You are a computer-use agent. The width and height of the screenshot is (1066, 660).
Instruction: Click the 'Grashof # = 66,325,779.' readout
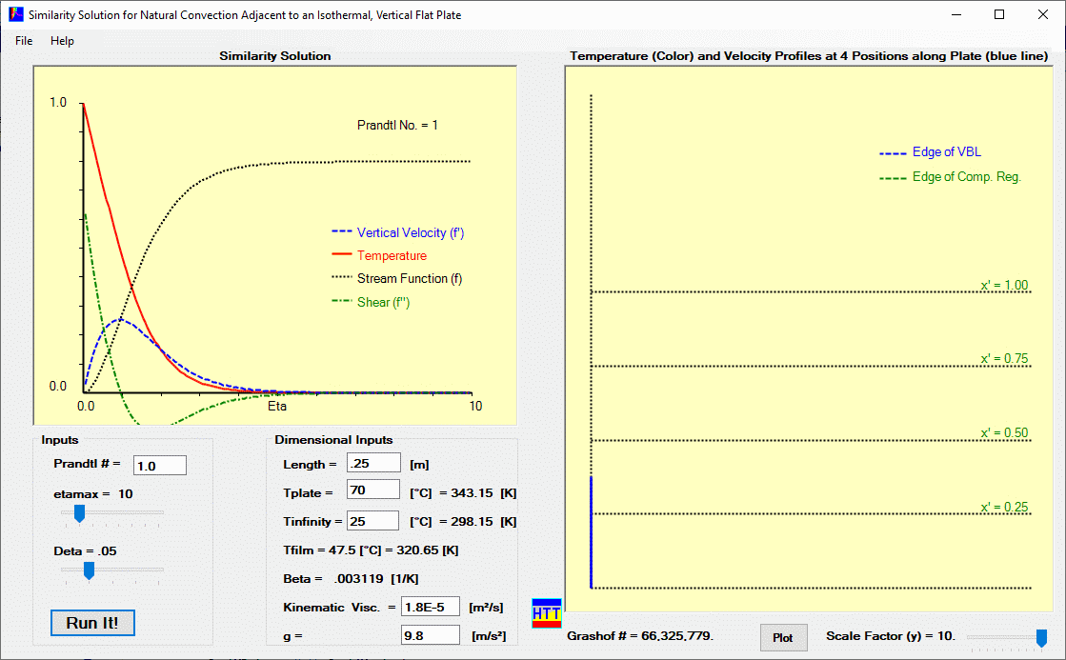pos(640,636)
